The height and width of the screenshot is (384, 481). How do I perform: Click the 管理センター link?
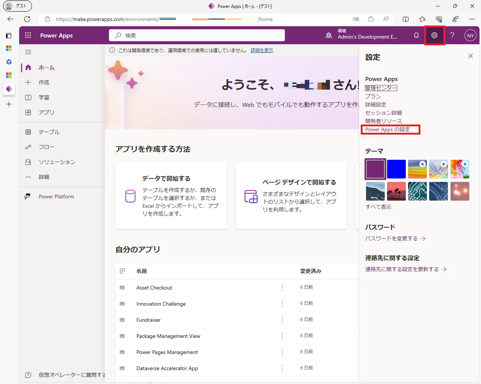[381, 88]
